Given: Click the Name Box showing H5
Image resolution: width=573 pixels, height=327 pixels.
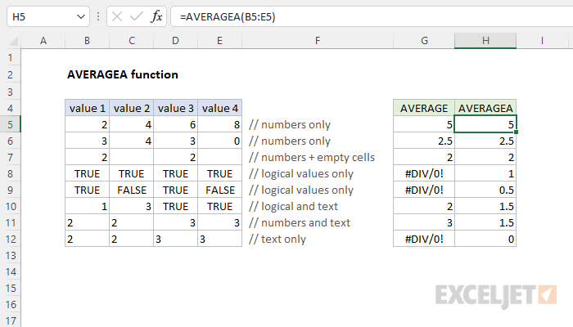Looking at the screenshot, I should 47,17.
